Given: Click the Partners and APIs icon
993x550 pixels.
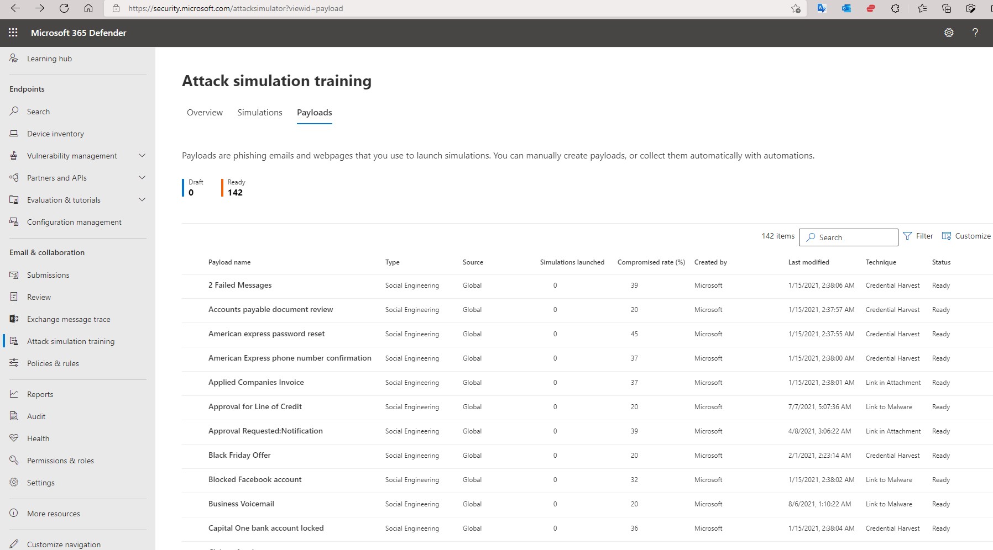Looking at the screenshot, I should (x=14, y=178).
